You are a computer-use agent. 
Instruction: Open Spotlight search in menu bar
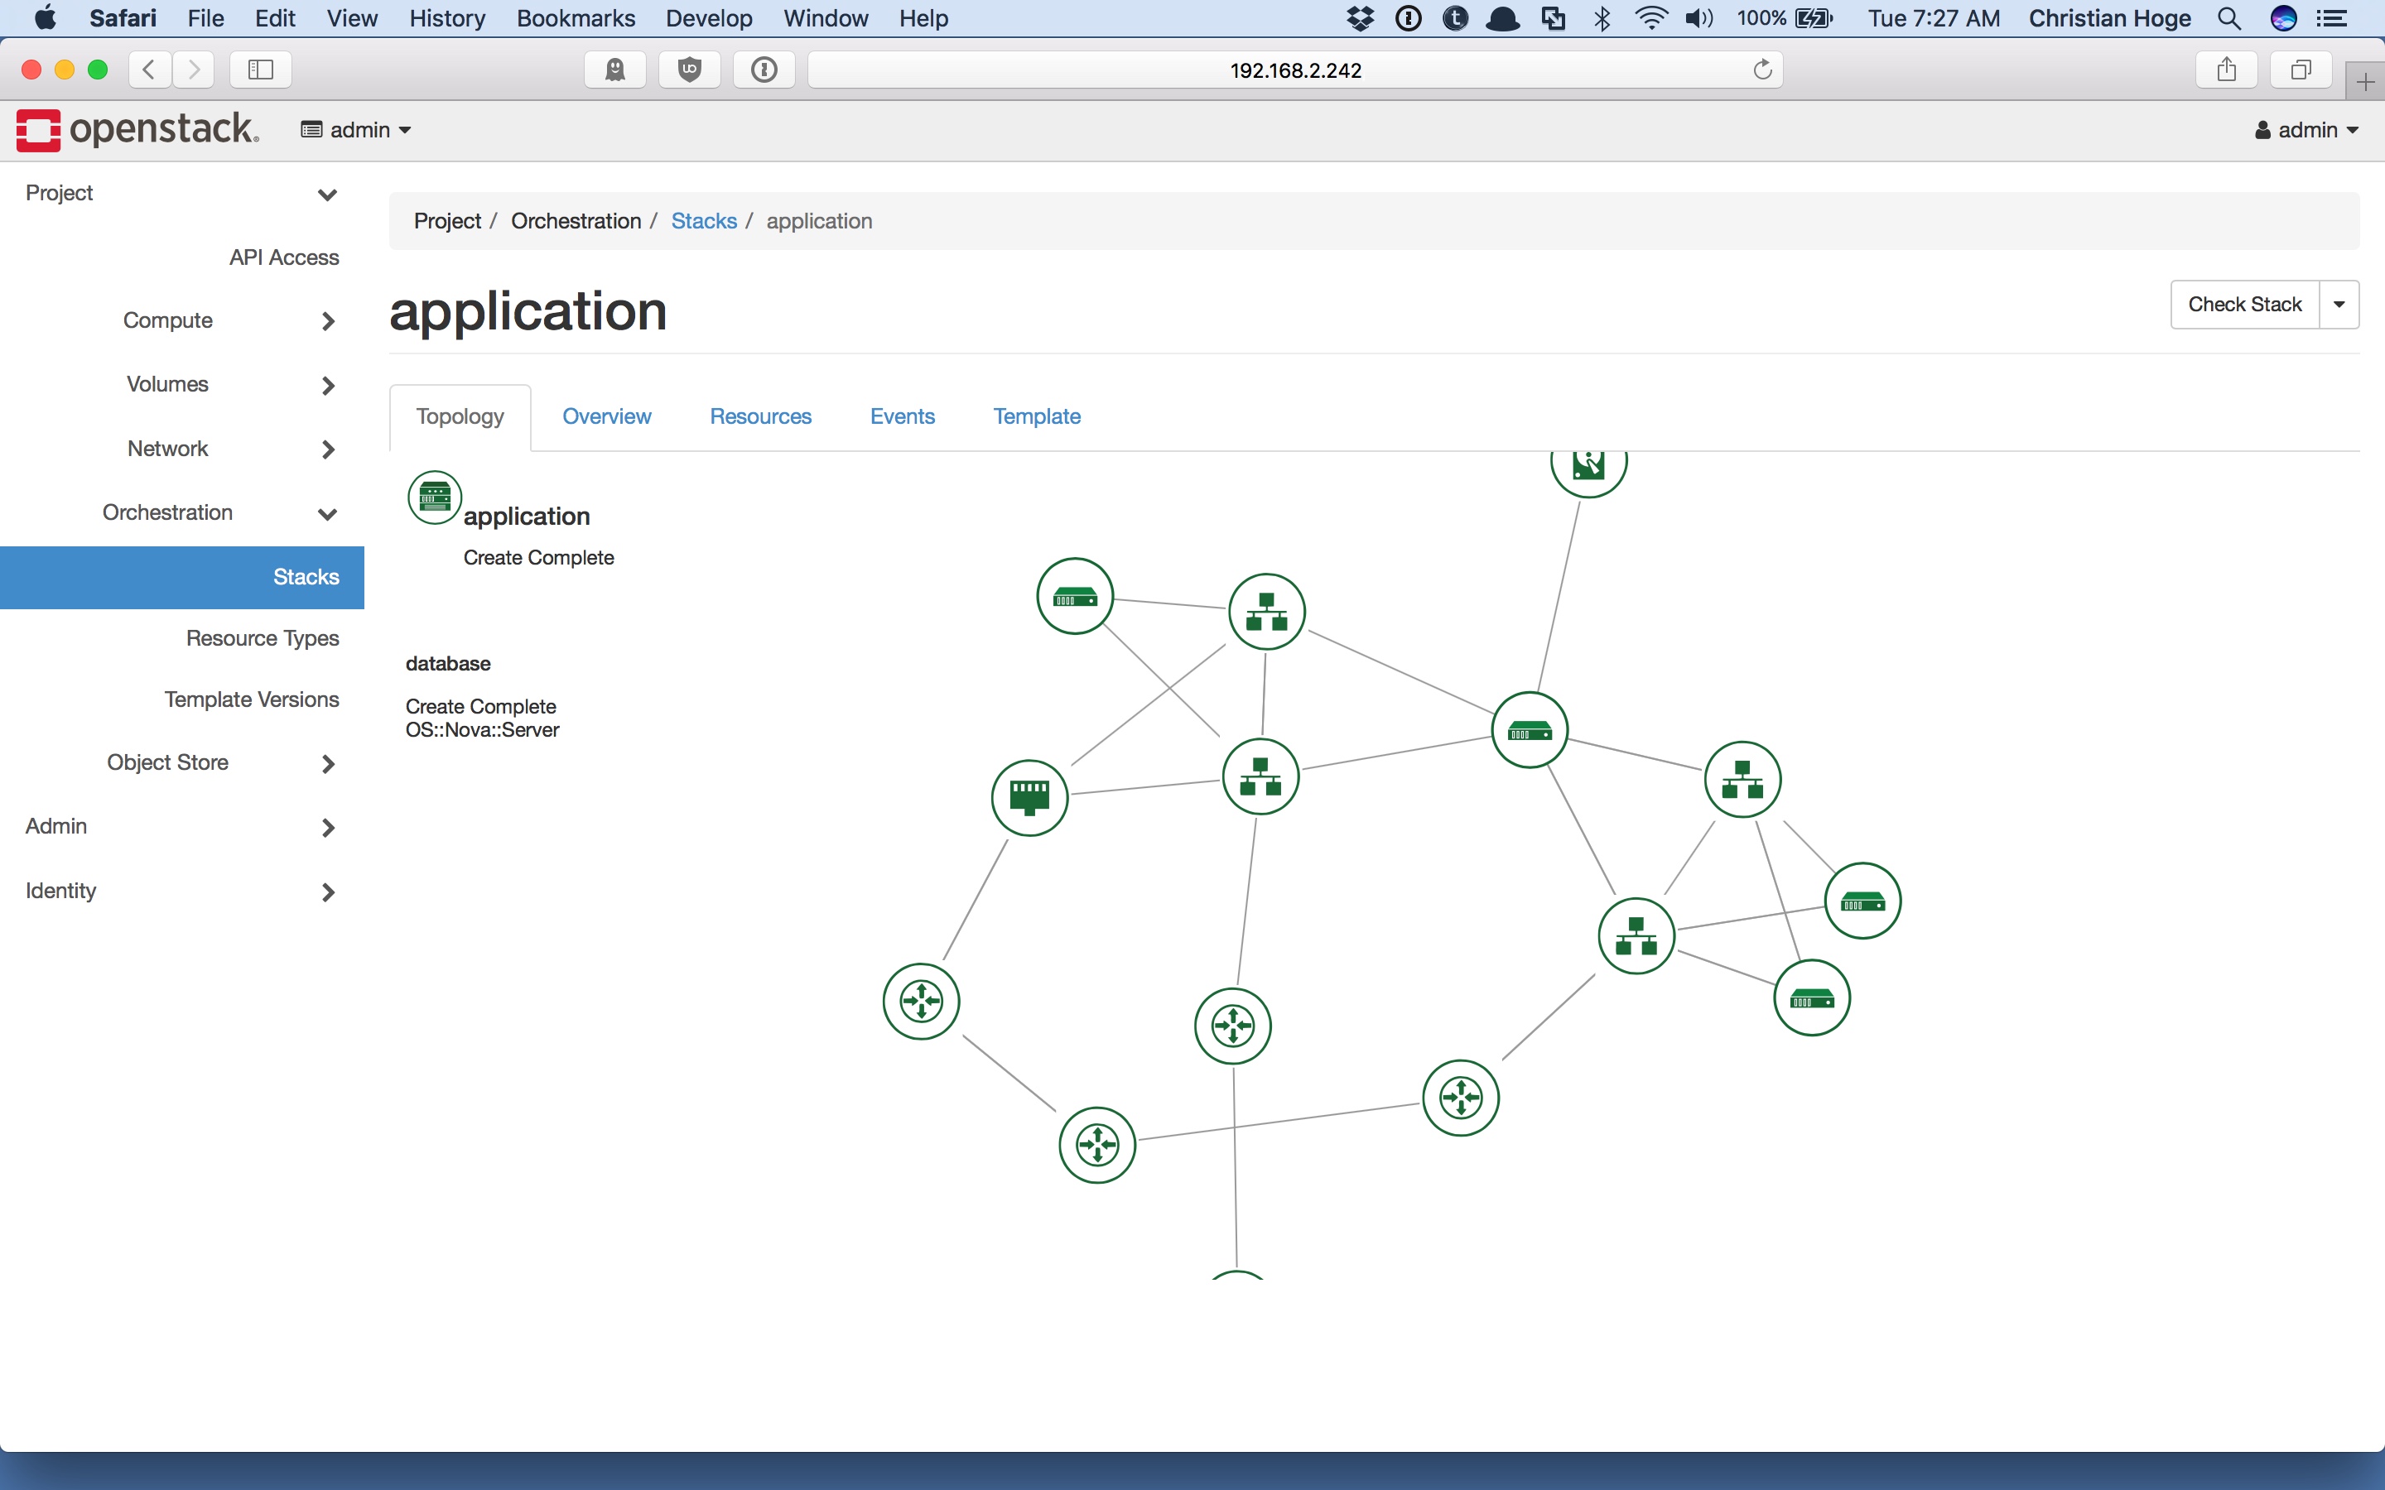click(2229, 19)
